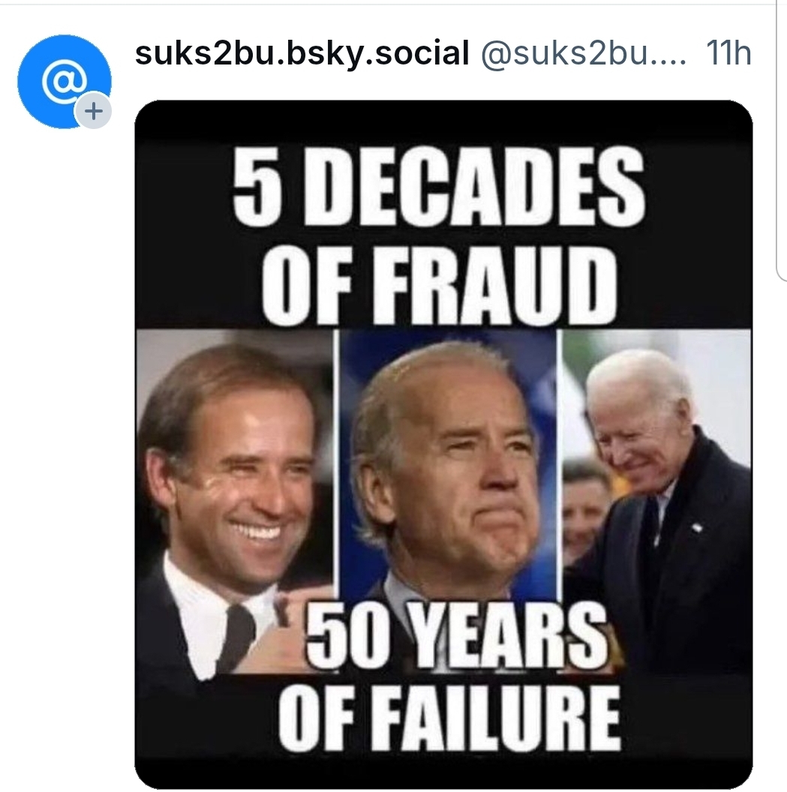This screenshot has width=787, height=792.
Task: Click the black bar atop the meme
Action: (x=443, y=120)
